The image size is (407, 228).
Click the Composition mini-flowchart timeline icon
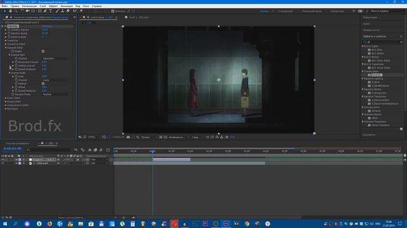pos(76,150)
